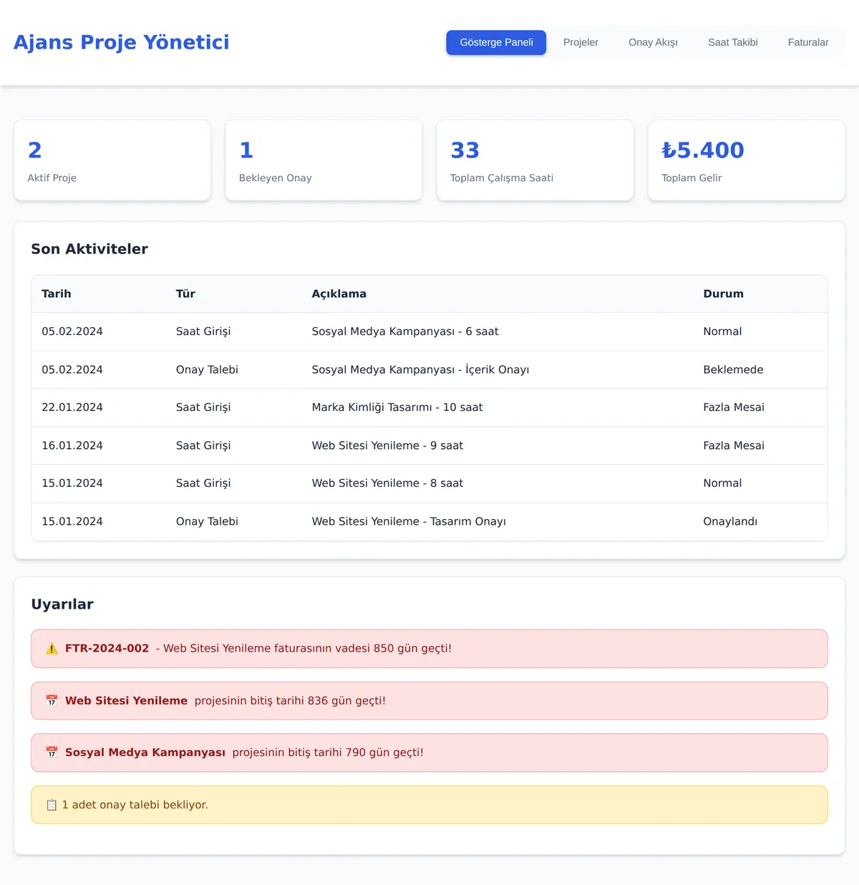Select the Aktif Proje stat card
Viewport: 859px width, 885px height.
tap(112, 160)
